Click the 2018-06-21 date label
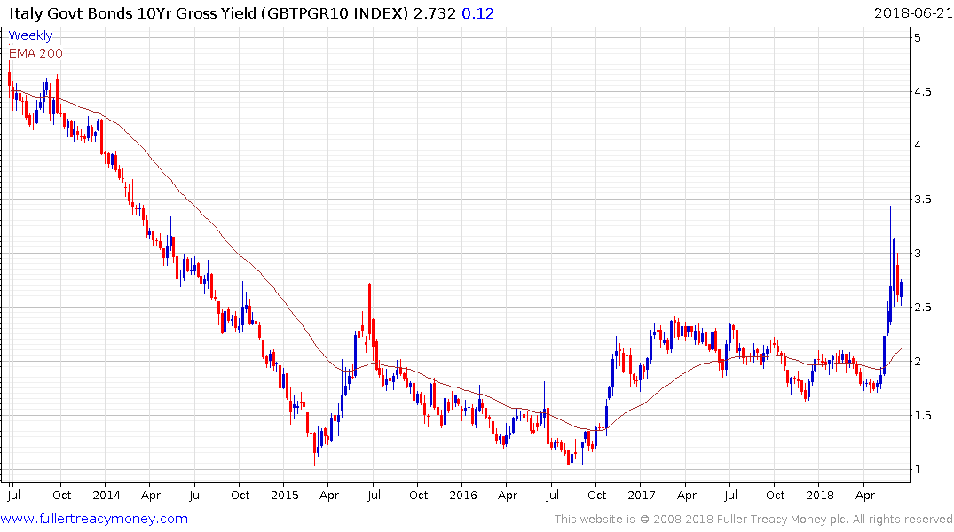This screenshot has width=954, height=532. [912, 13]
